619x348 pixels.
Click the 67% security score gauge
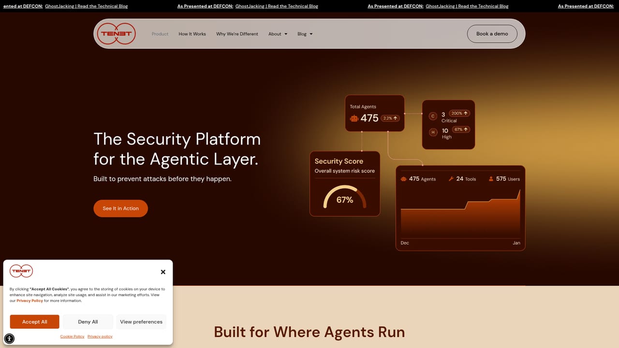pos(345,197)
